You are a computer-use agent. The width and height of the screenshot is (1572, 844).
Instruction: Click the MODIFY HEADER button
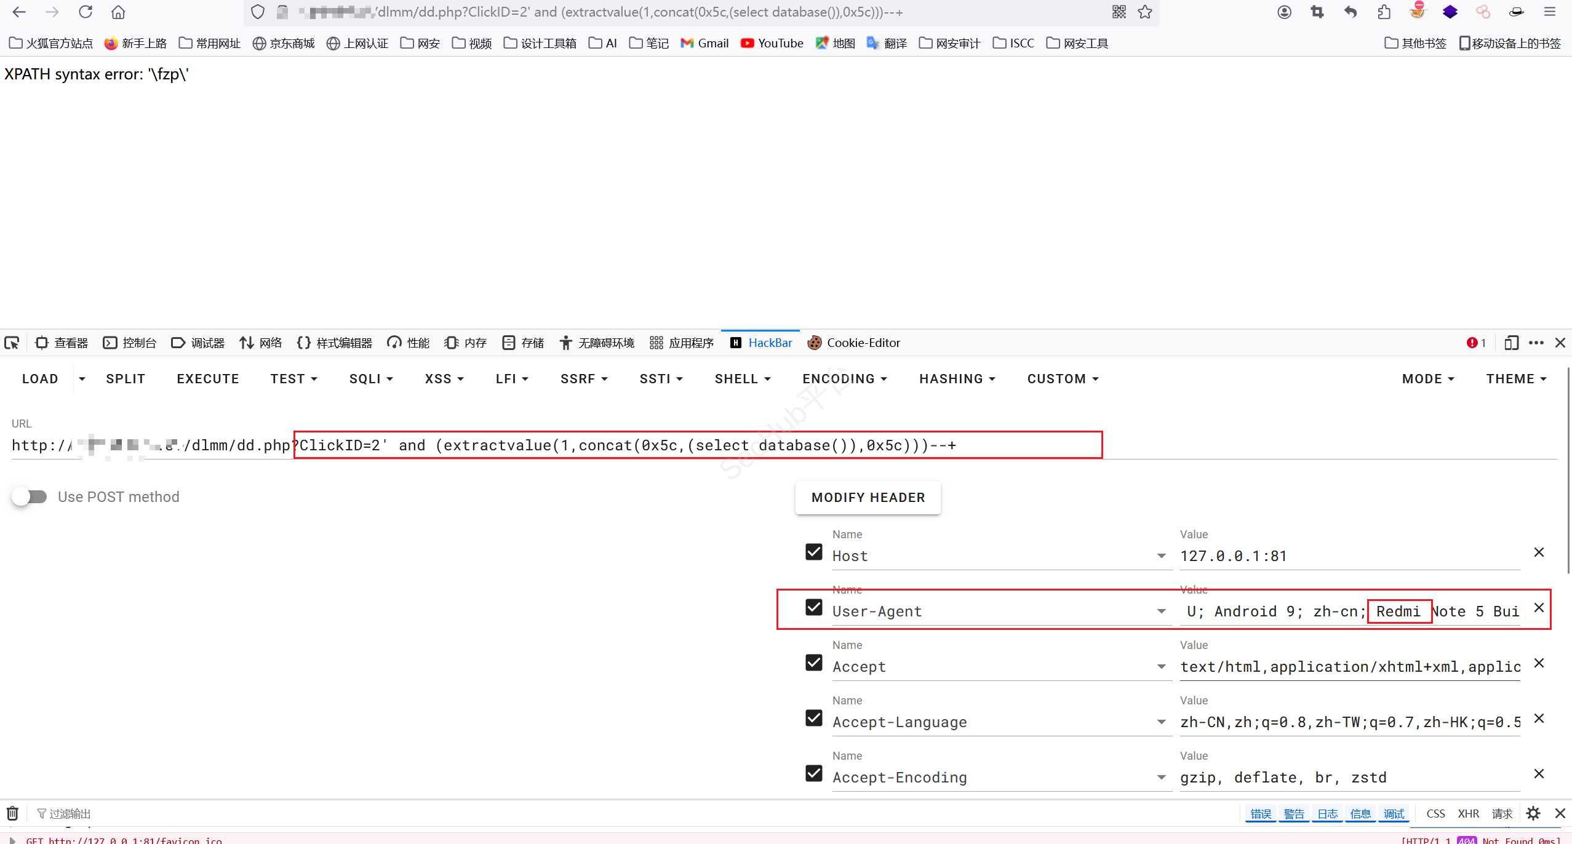coord(868,497)
